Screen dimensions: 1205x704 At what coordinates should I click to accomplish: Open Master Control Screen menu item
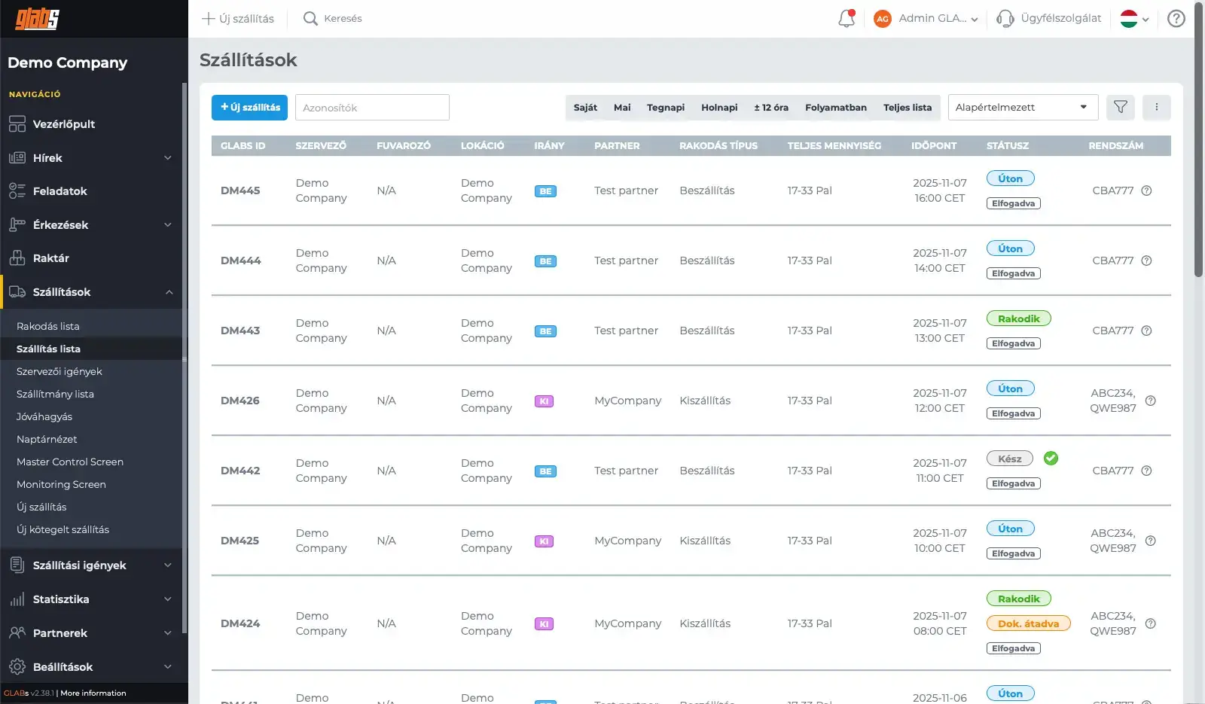70,462
